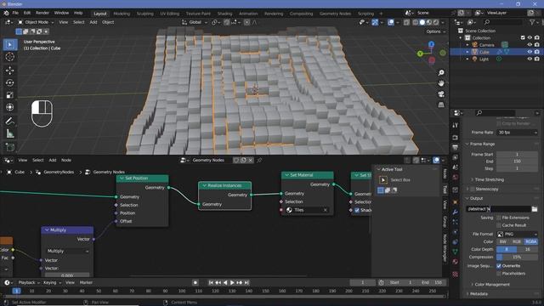Click the outliner search field
The width and height of the screenshot is (544, 306).
(x=502, y=22)
